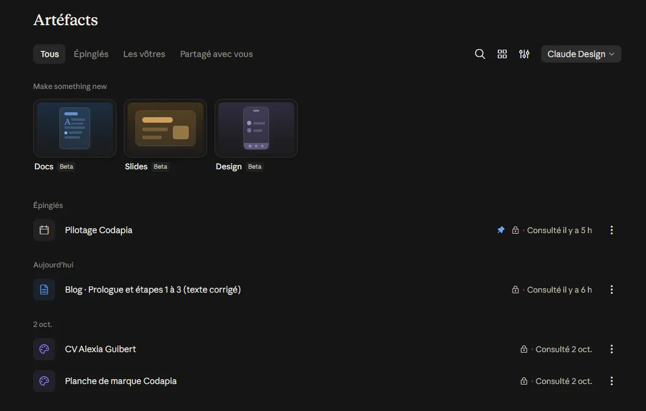The height and width of the screenshot is (411, 646).
Task: Open more options for the Blog artifact
Action: pyautogui.click(x=612, y=290)
